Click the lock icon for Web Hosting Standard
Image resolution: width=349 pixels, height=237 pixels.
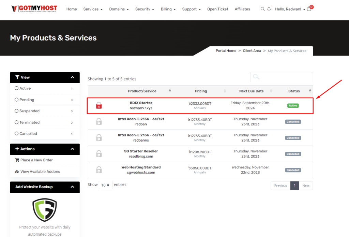pyautogui.click(x=99, y=170)
